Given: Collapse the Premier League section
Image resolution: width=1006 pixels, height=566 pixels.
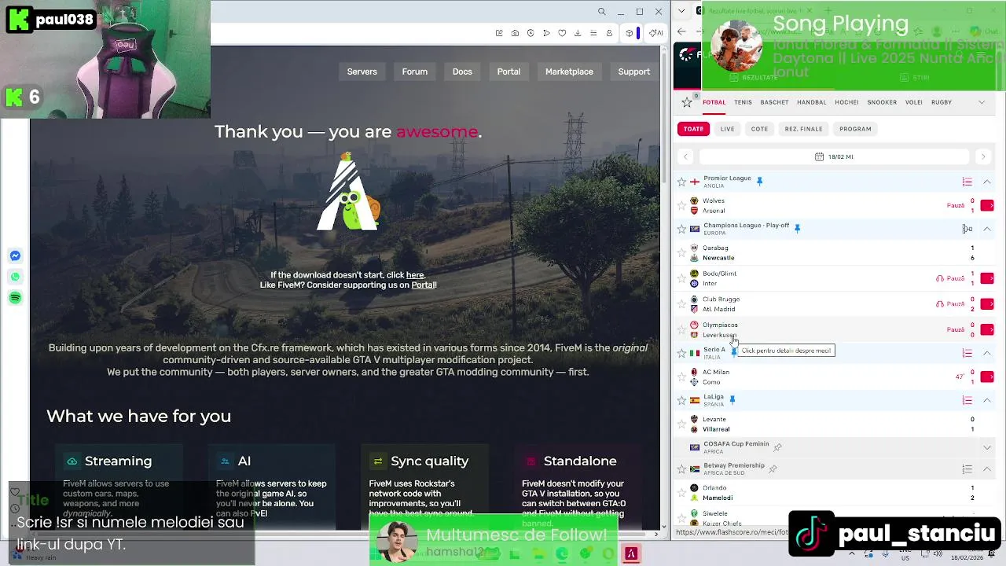Looking at the screenshot, I should point(987,182).
